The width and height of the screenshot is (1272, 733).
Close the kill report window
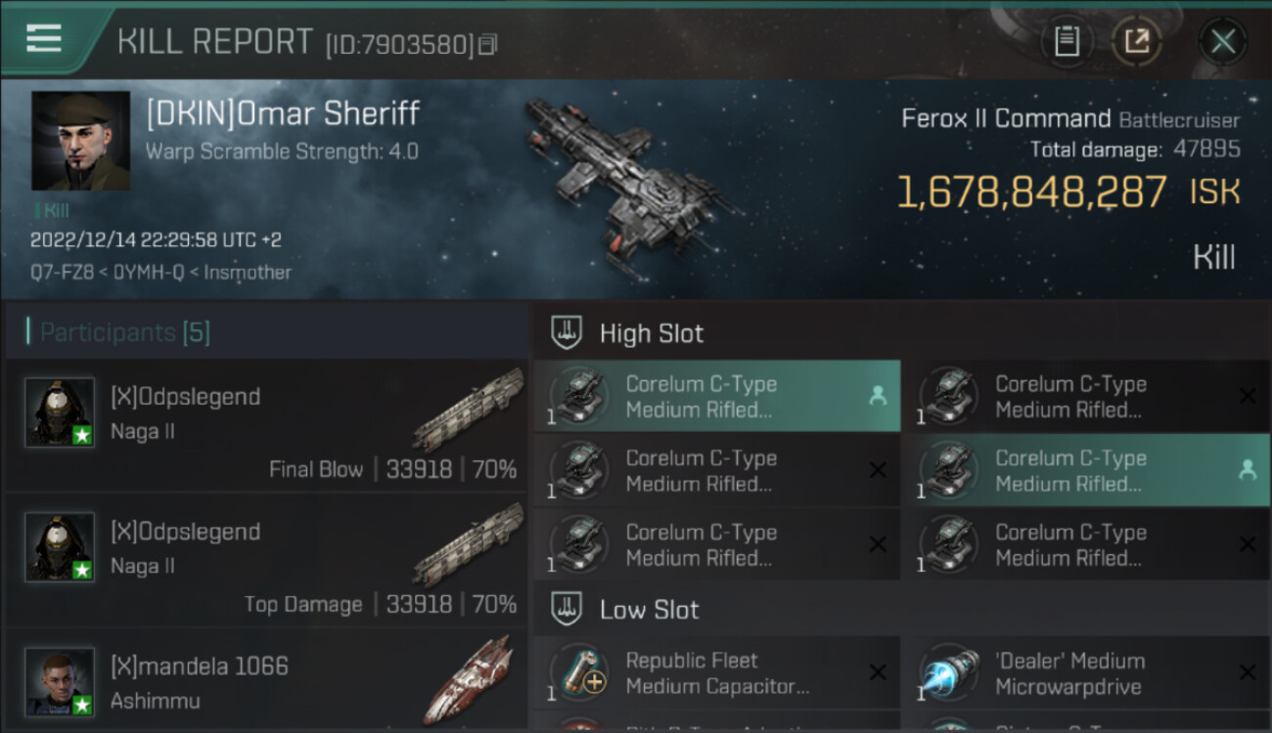click(x=1223, y=41)
